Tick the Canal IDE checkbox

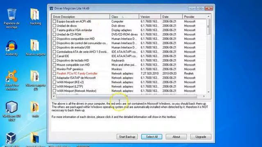click(54, 56)
